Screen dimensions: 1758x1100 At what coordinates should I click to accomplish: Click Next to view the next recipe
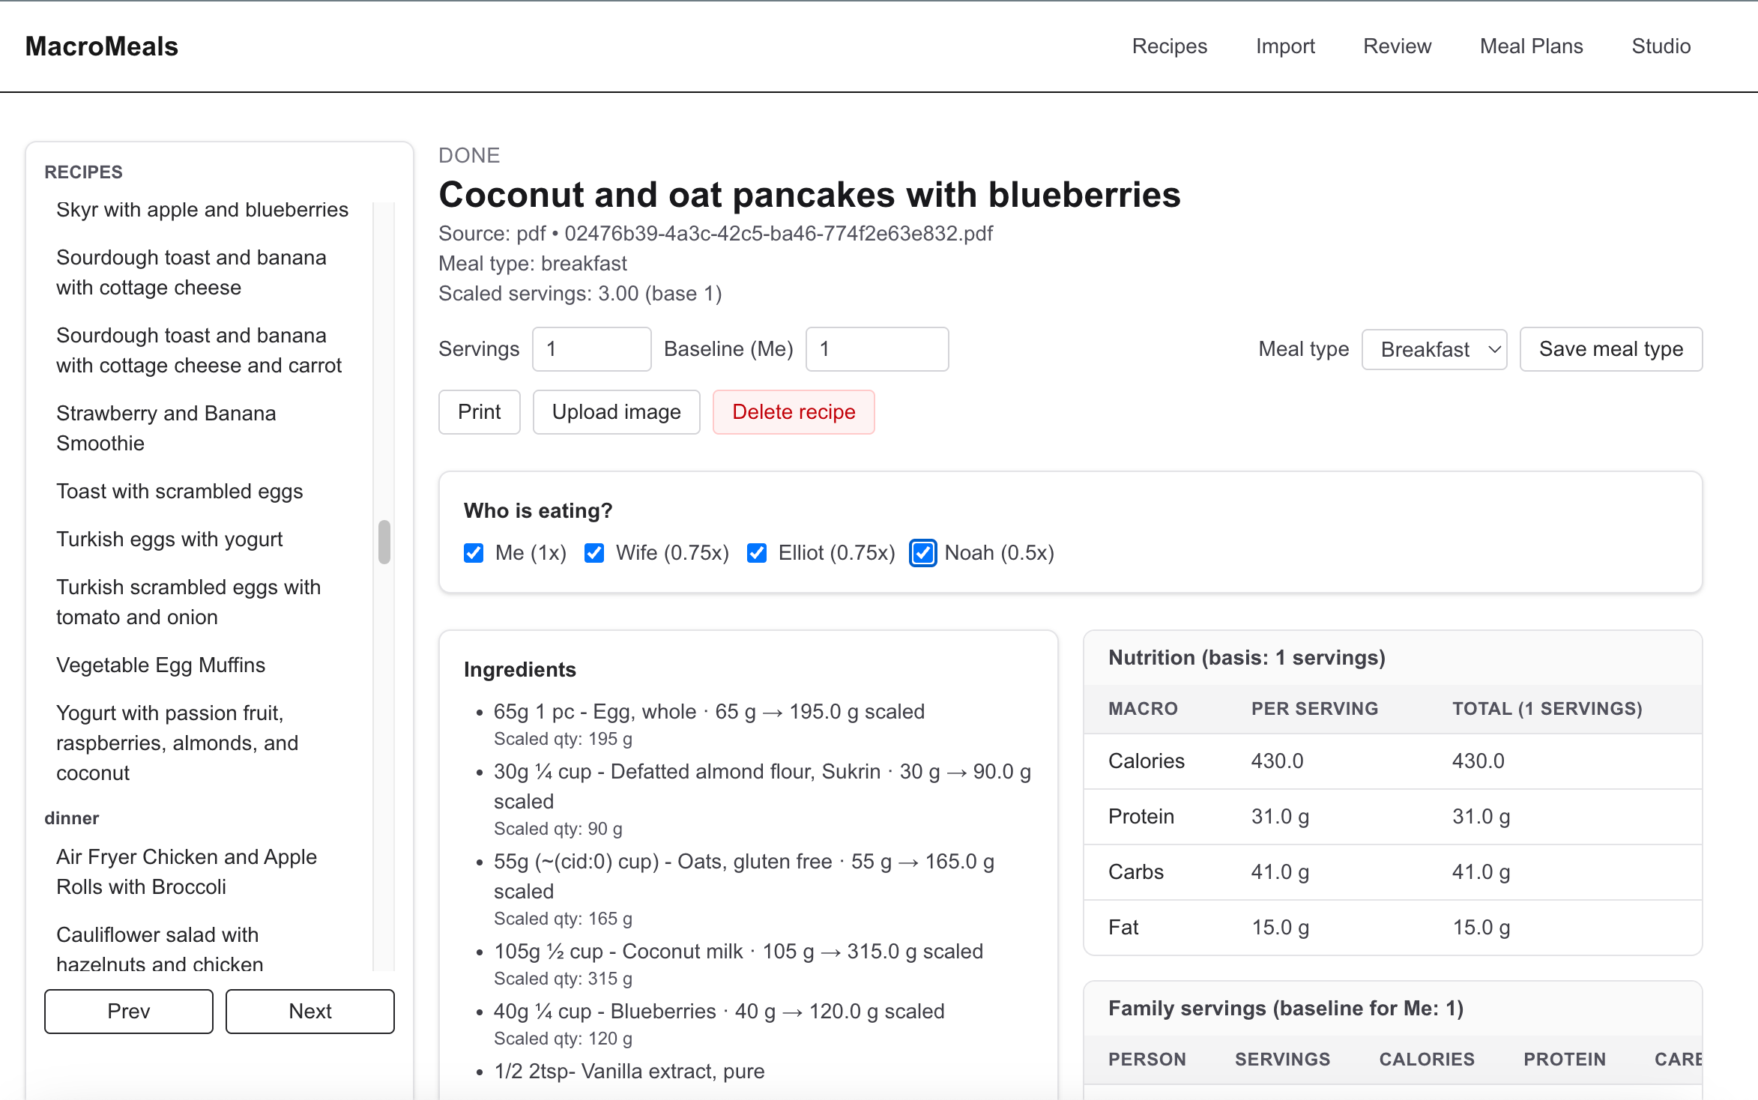click(x=309, y=1012)
